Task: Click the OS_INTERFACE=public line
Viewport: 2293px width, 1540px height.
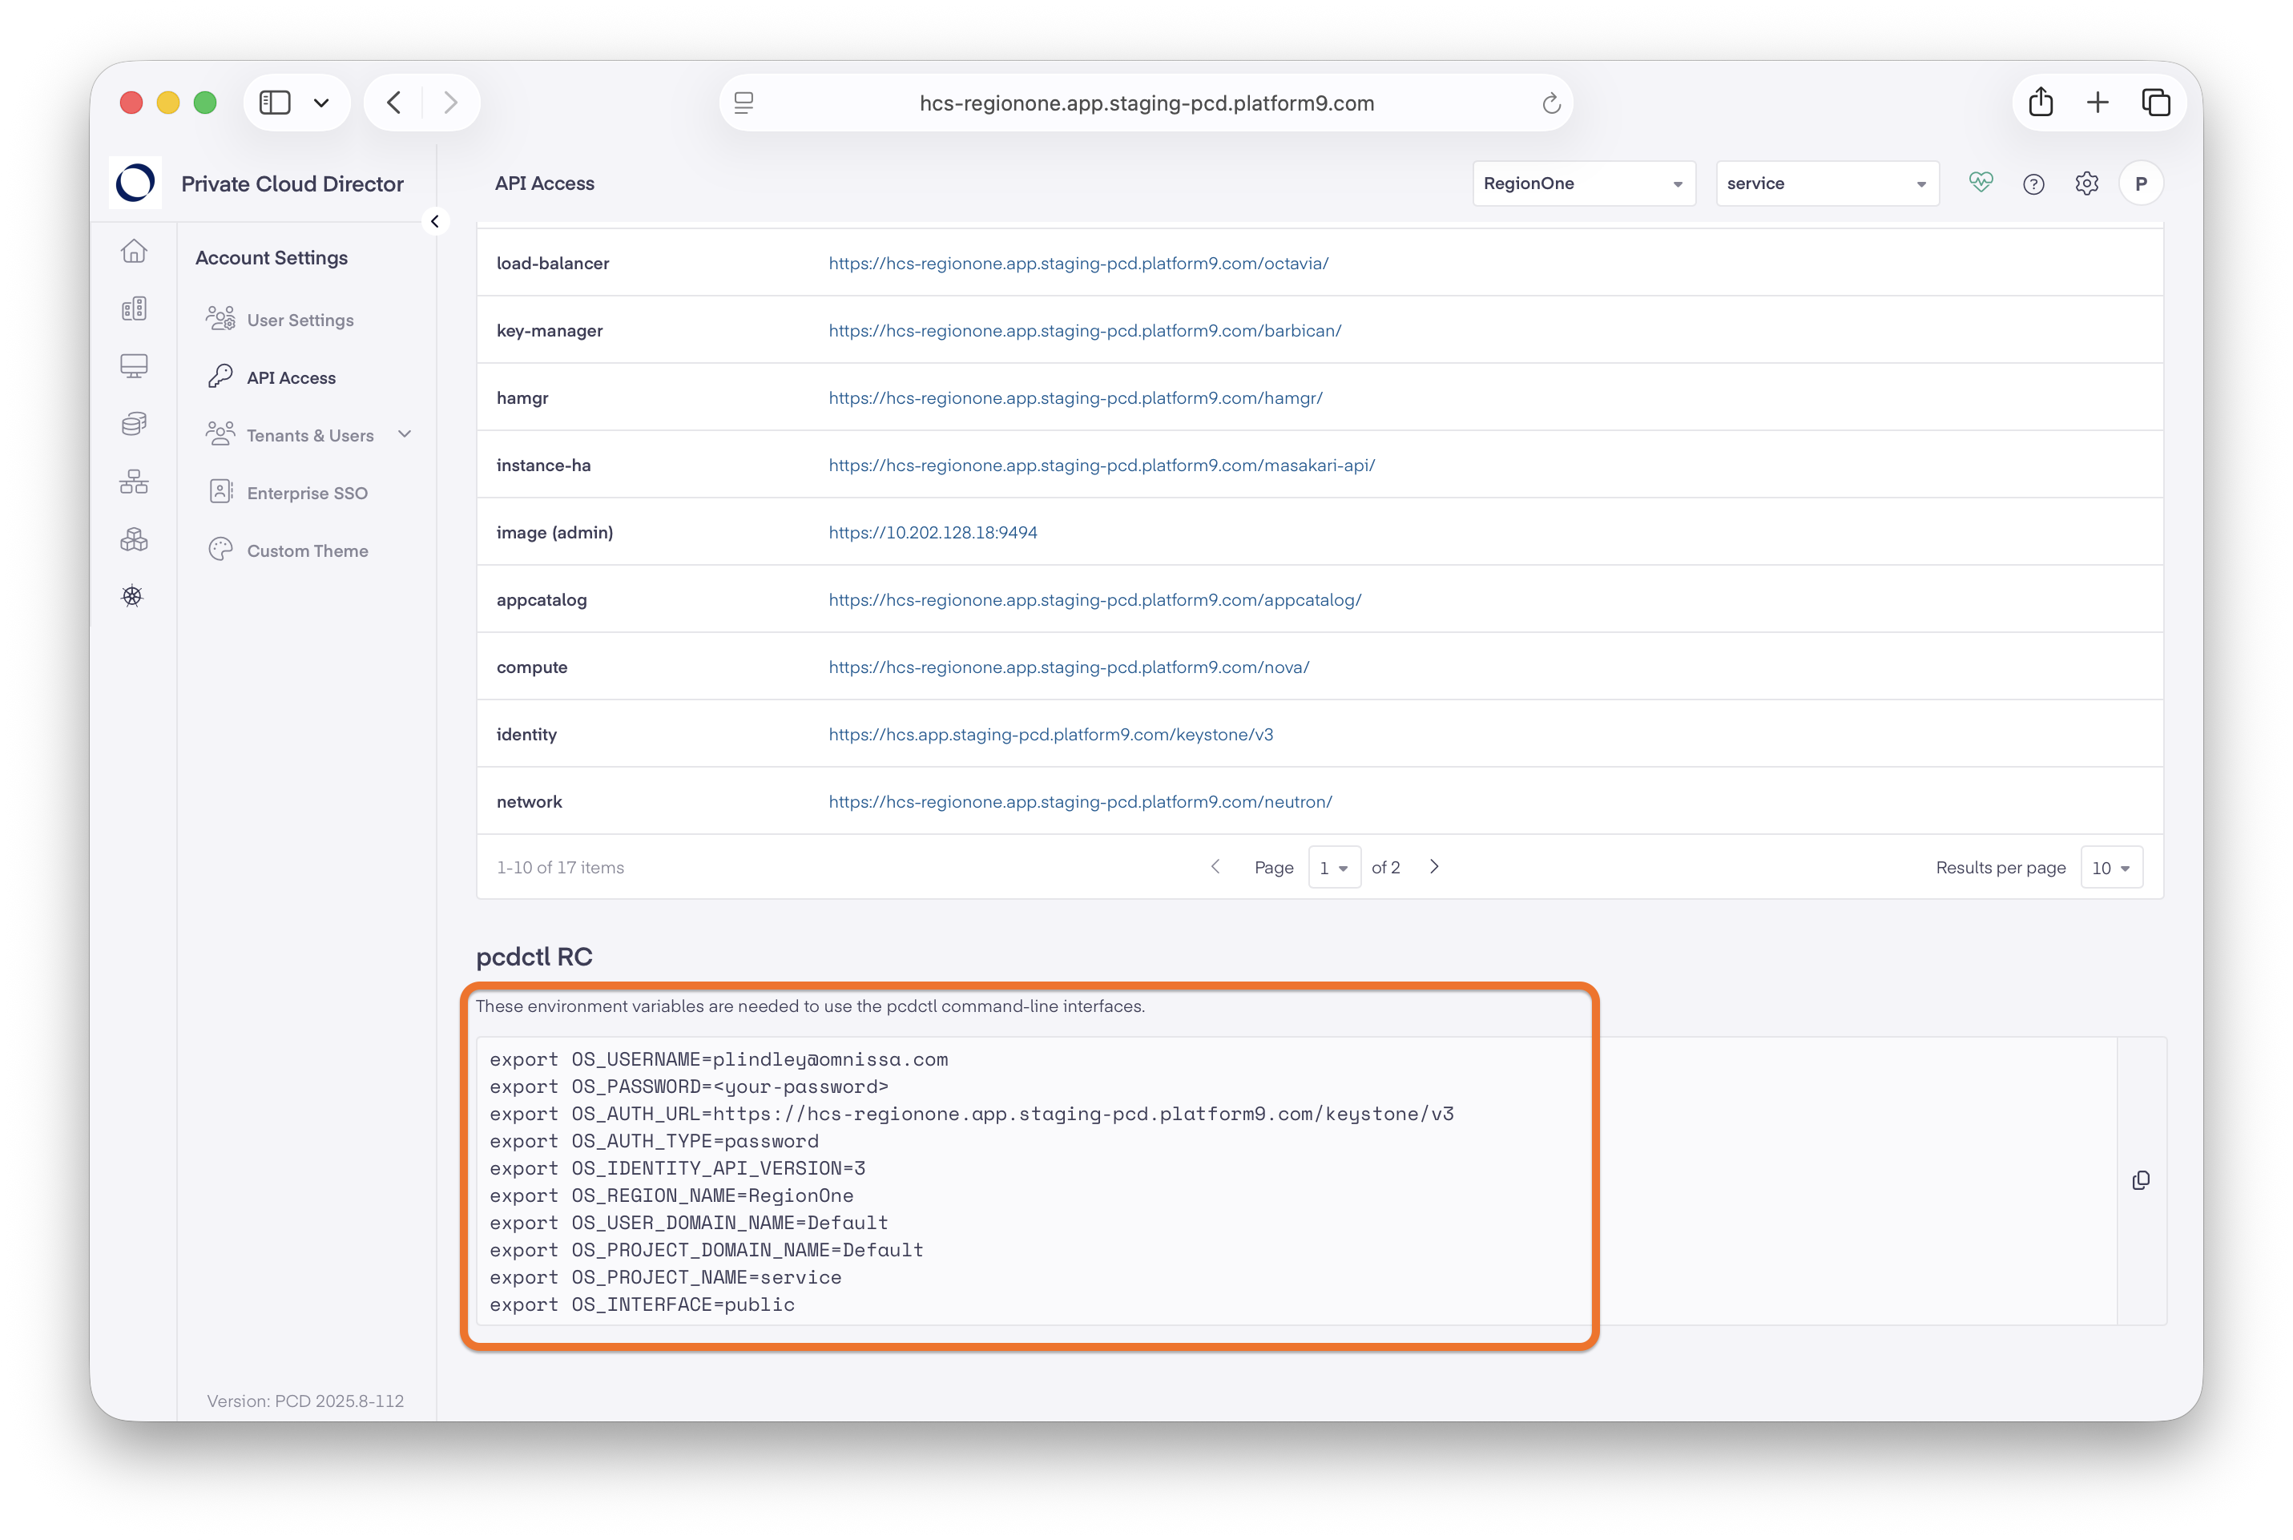Action: (x=643, y=1304)
